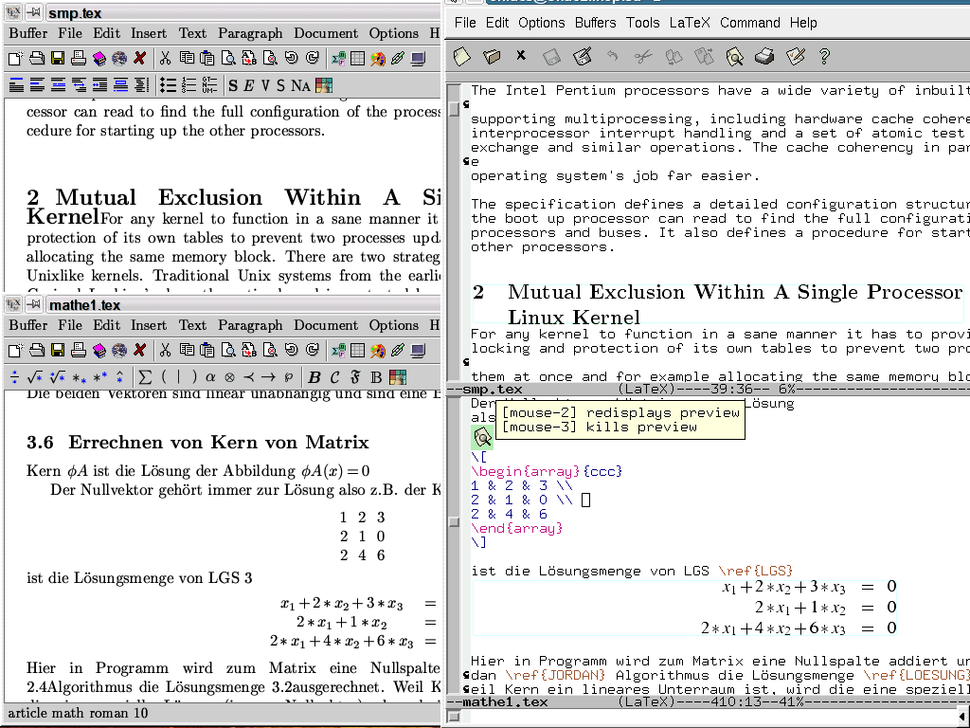Click the question mark help icon in Emacs
This screenshot has height=728, width=970.
click(x=824, y=57)
